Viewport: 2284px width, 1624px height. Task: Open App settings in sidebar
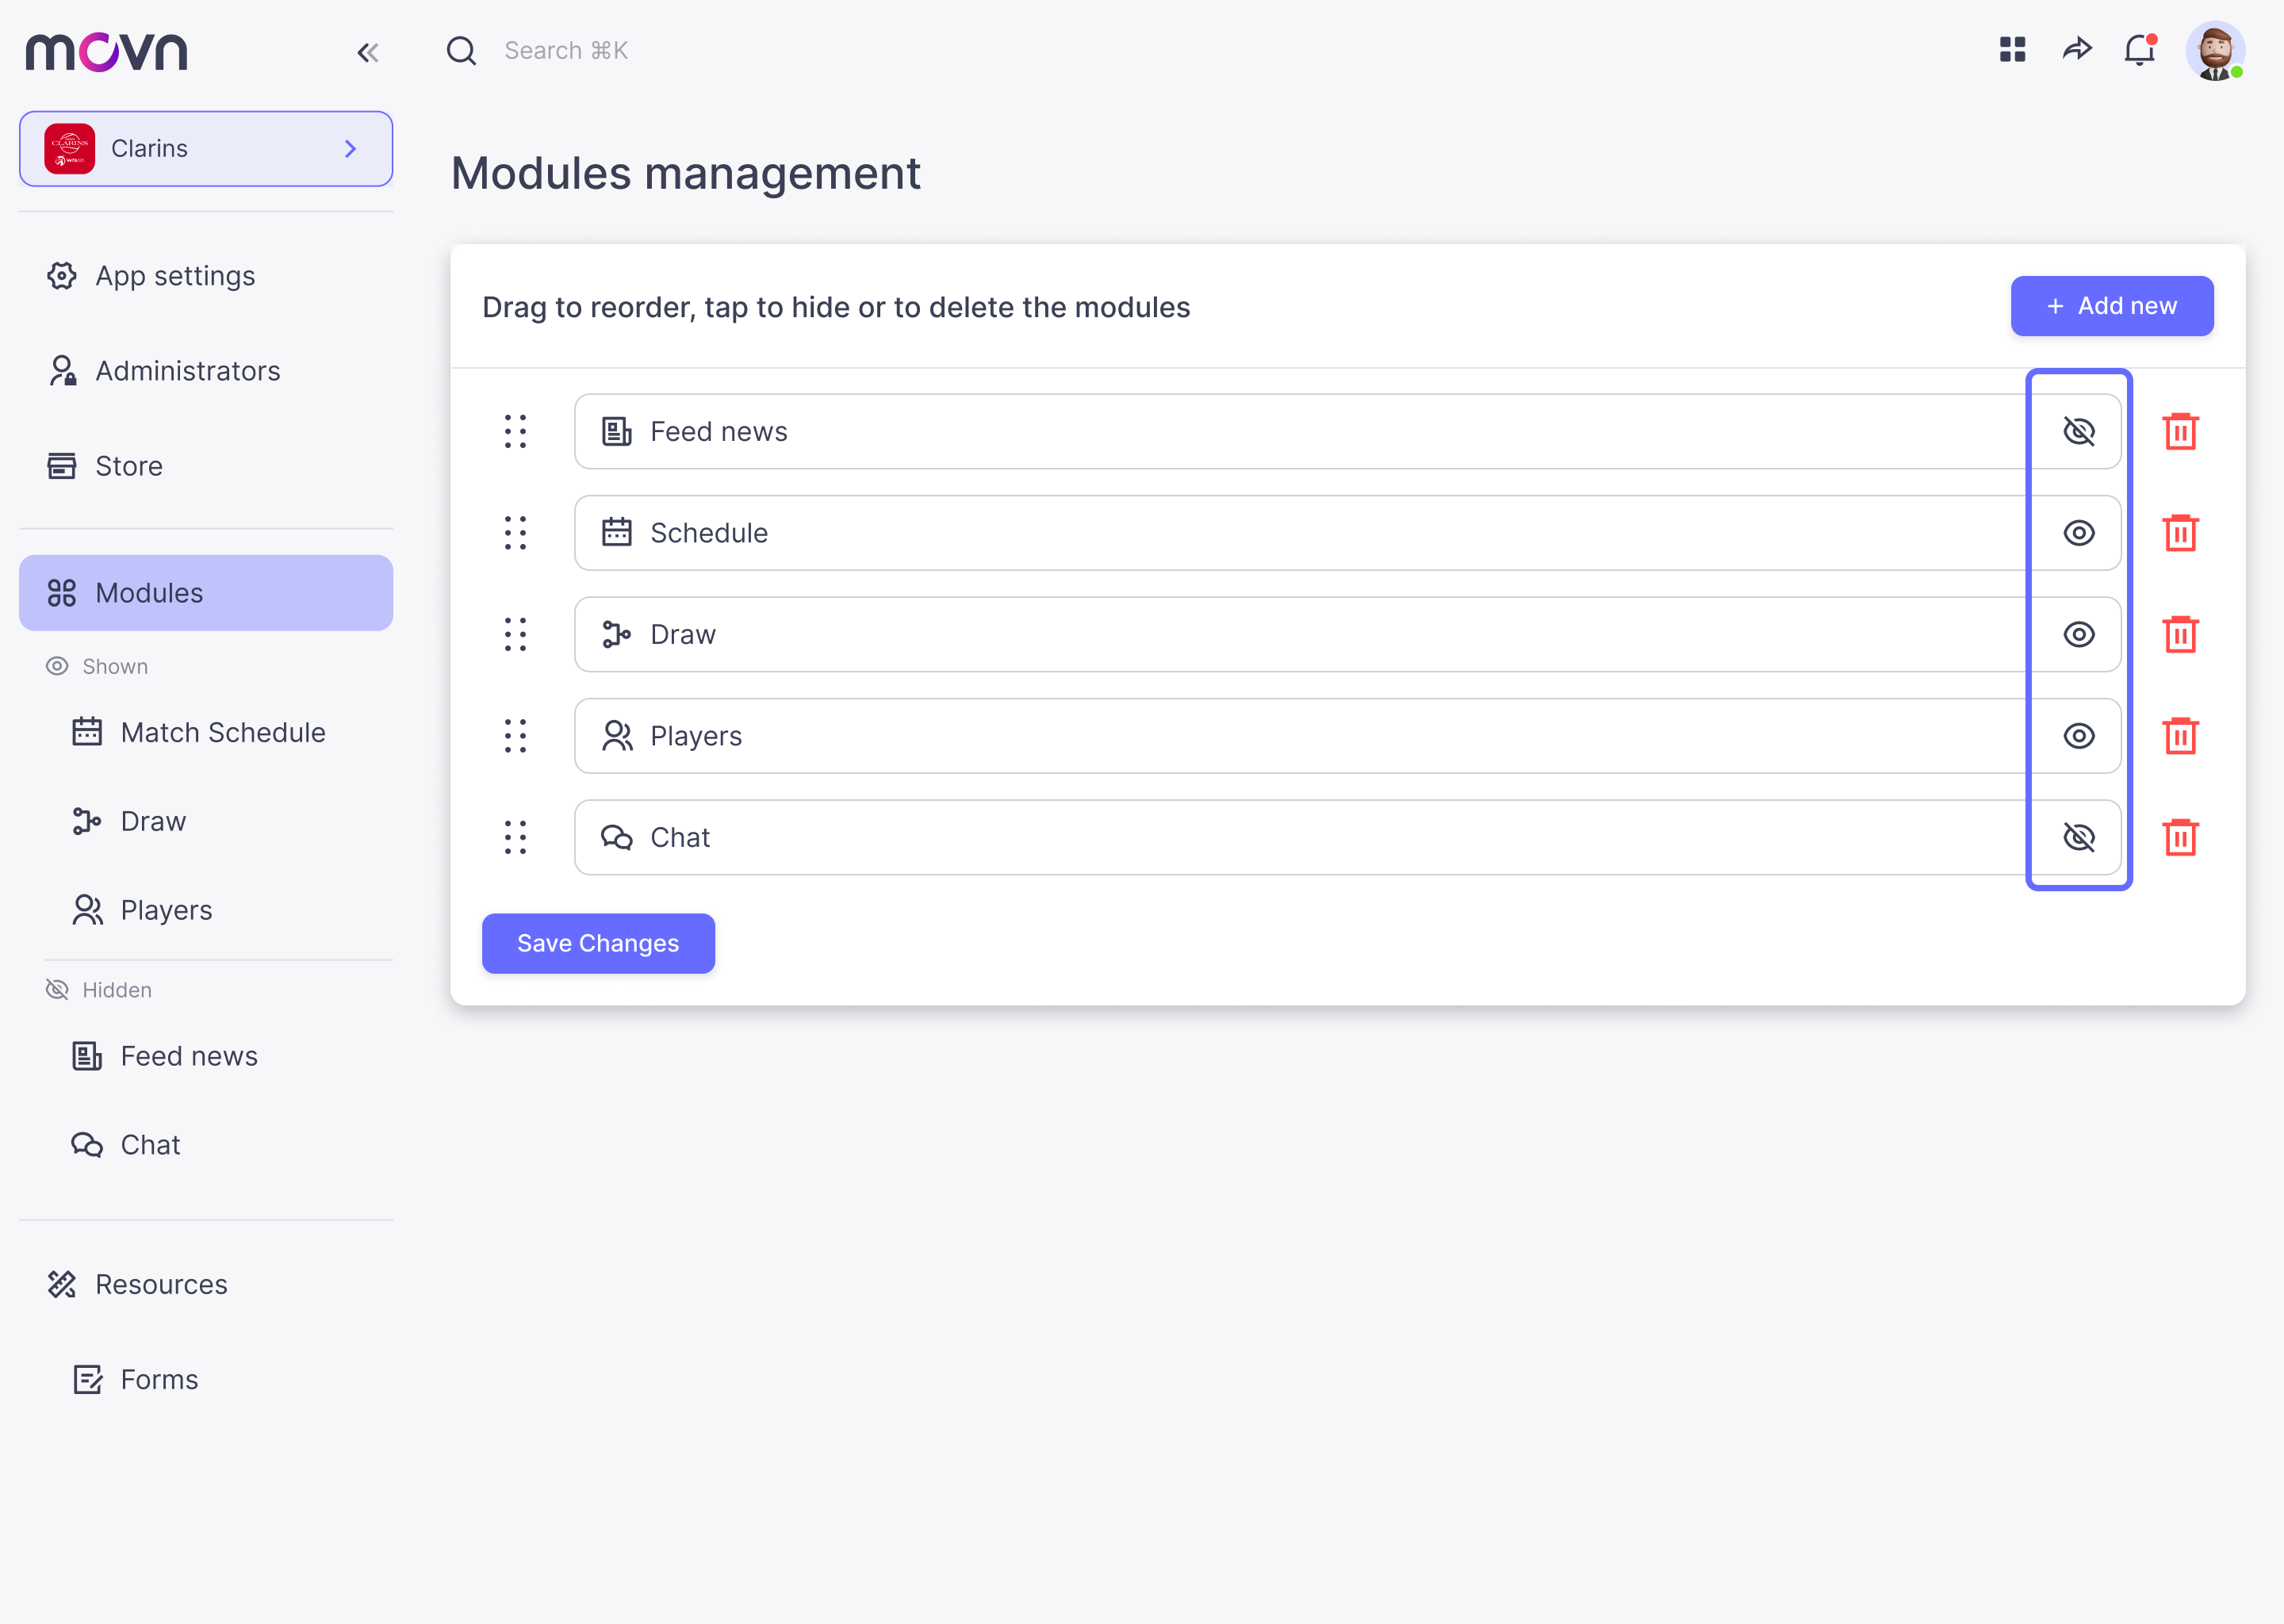[x=175, y=276]
